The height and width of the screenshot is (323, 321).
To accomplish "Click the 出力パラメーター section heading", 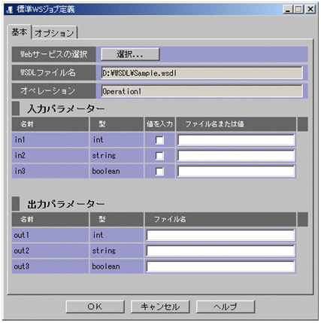I will 66,204.
